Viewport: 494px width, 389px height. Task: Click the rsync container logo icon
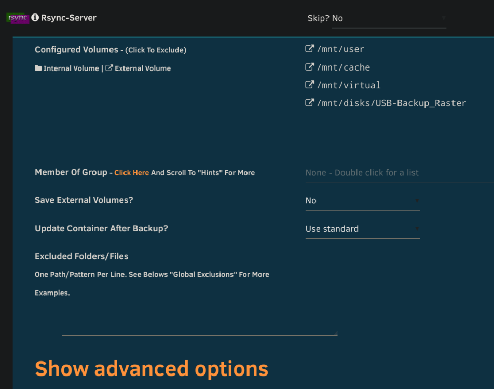tap(18, 18)
